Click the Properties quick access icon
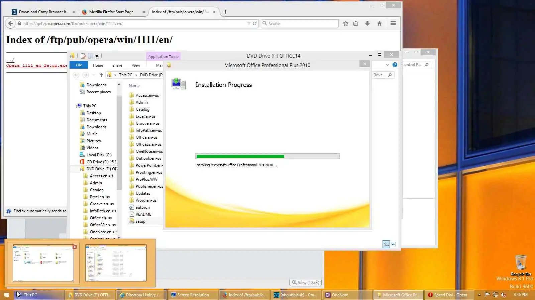 pos(83,56)
